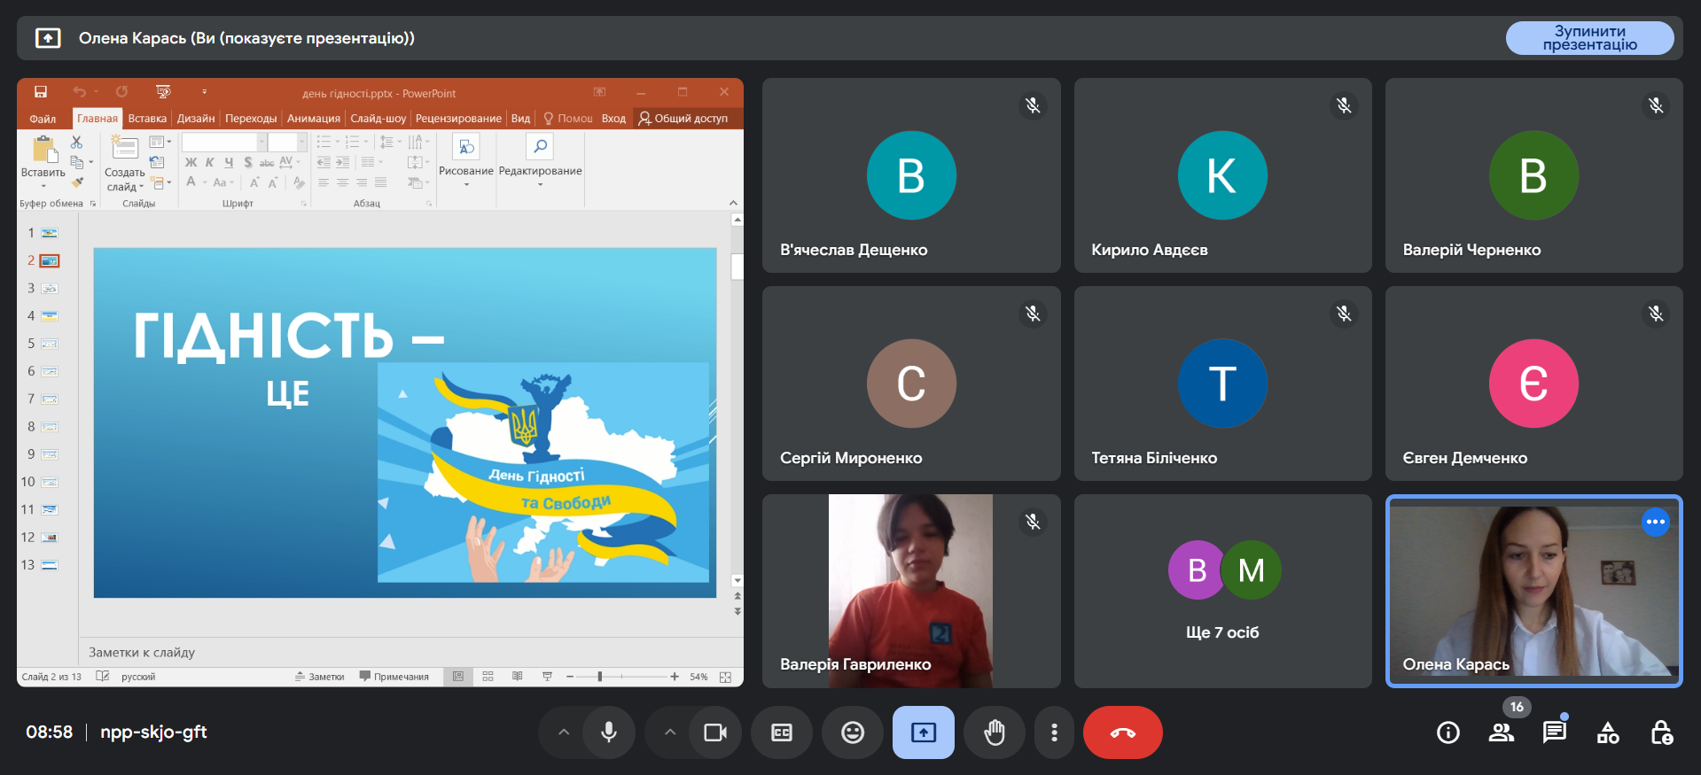Image resolution: width=1701 pixels, height=775 pixels.
Task: Click the present screen button
Action: click(923, 732)
